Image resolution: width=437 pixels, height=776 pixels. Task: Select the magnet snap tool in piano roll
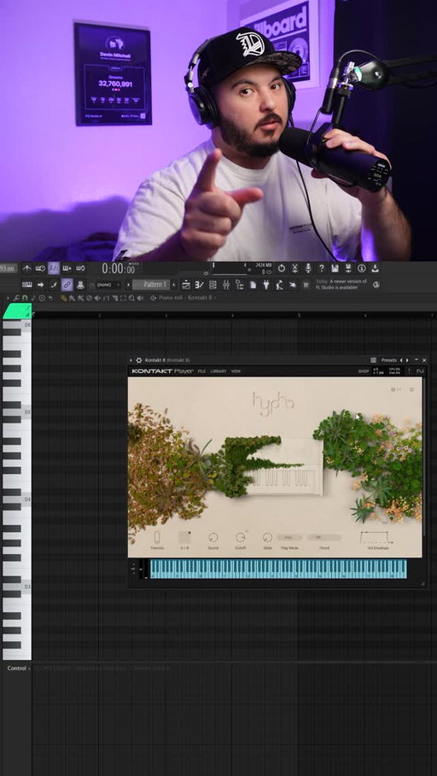[x=25, y=298]
